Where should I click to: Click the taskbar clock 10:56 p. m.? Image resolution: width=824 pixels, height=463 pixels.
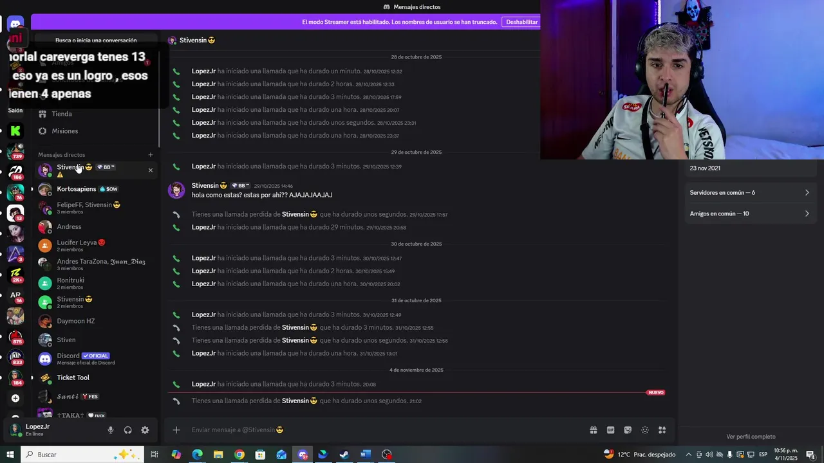click(785, 455)
